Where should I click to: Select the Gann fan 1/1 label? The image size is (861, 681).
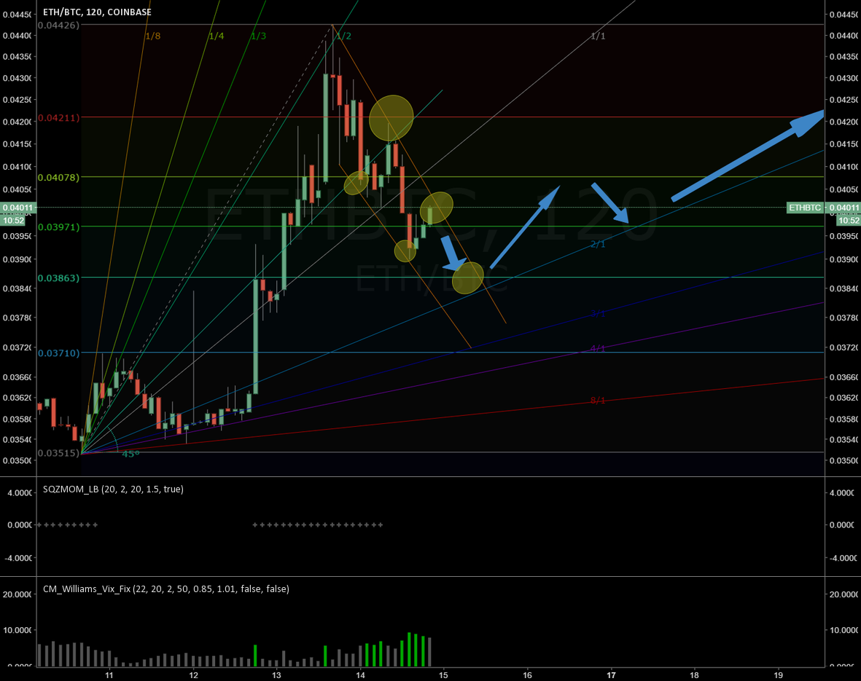[x=598, y=36]
